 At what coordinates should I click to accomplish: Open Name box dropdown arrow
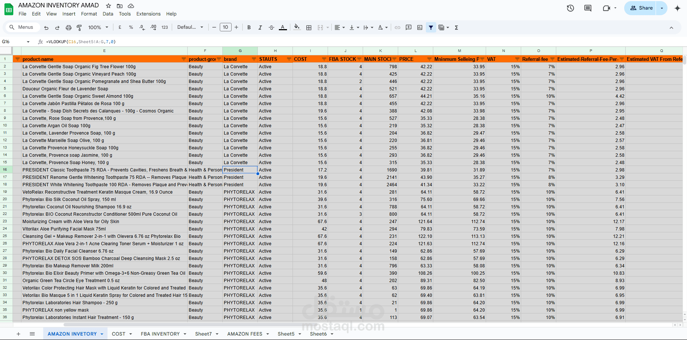pos(28,42)
